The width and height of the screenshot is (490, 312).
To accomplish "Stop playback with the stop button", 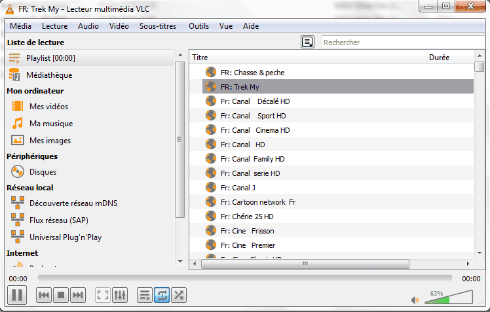I will [61, 295].
